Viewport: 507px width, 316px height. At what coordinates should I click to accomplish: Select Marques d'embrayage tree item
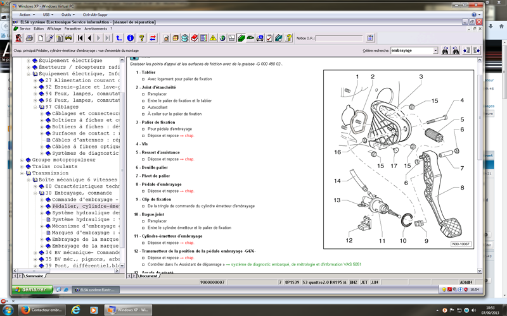(x=86, y=233)
